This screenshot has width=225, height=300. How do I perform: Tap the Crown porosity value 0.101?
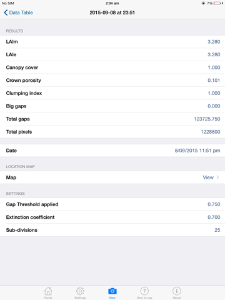click(214, 81)
